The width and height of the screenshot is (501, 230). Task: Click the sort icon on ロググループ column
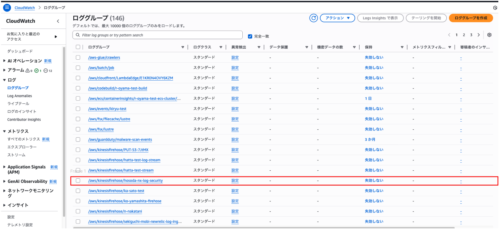(x=183, y=47)
